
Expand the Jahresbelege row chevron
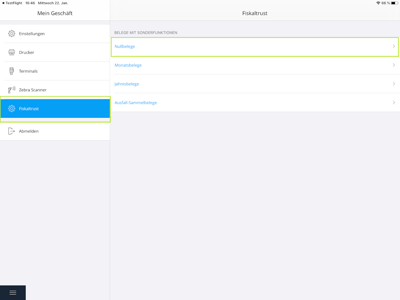pos(394,84)
